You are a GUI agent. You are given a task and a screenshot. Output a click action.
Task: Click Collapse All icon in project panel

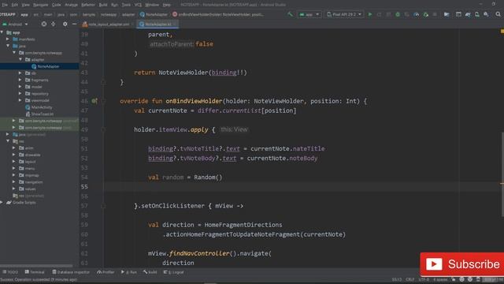[x=53, y=24]
